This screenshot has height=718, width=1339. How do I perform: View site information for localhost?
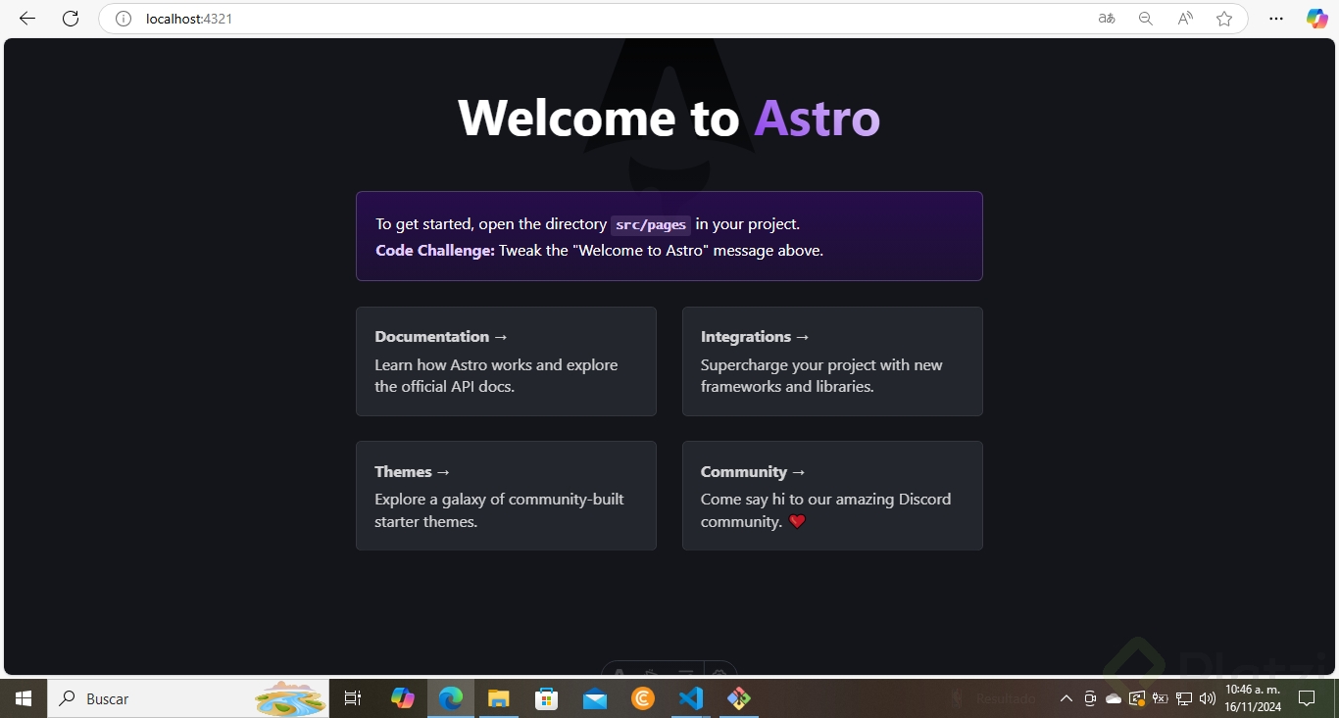pyautogui.click(x=124, y=19)
